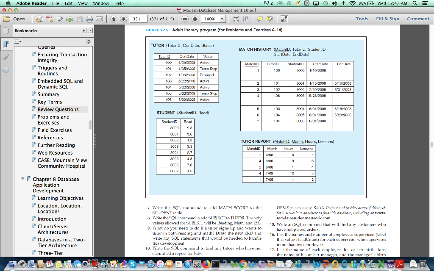Switch to the Comment pane

pos(418,19)
